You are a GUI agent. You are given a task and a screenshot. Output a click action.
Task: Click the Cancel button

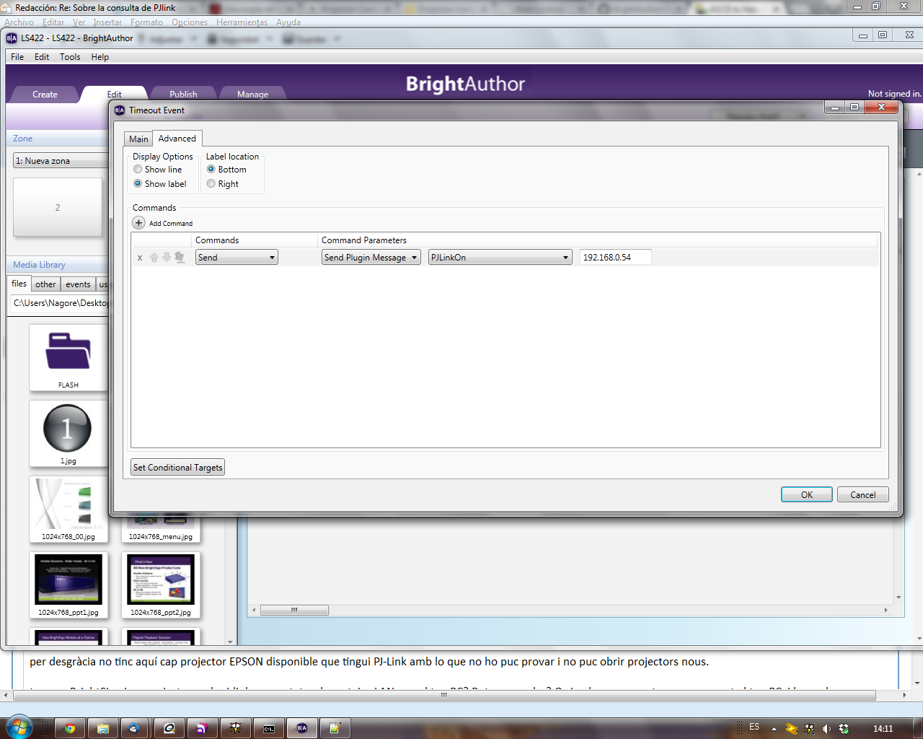click(x=862, y=494)
